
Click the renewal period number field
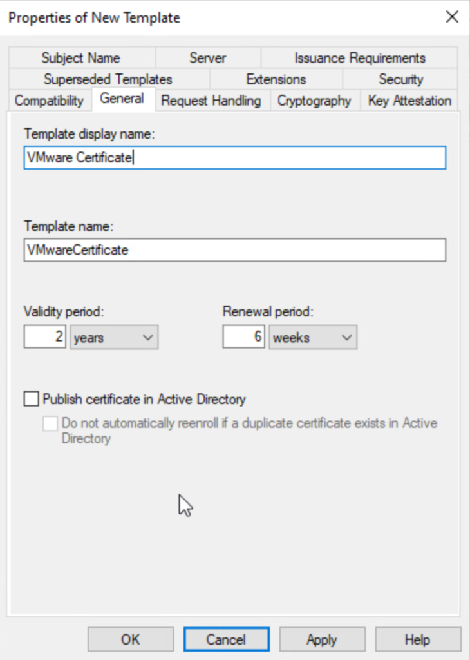coord(244,337)
